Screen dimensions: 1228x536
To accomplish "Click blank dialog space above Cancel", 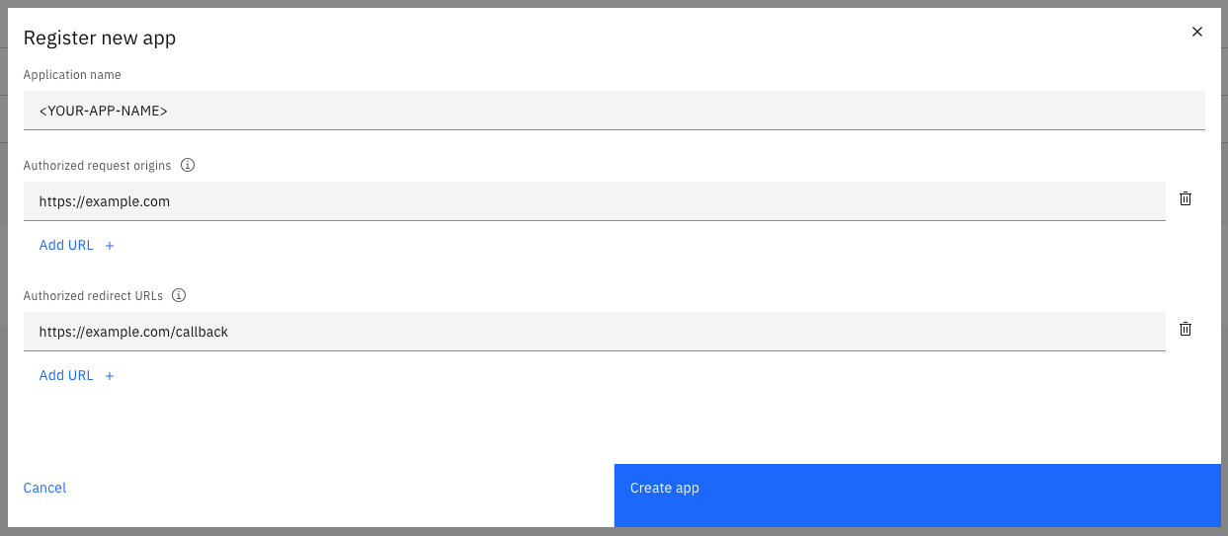I will 296,424.
